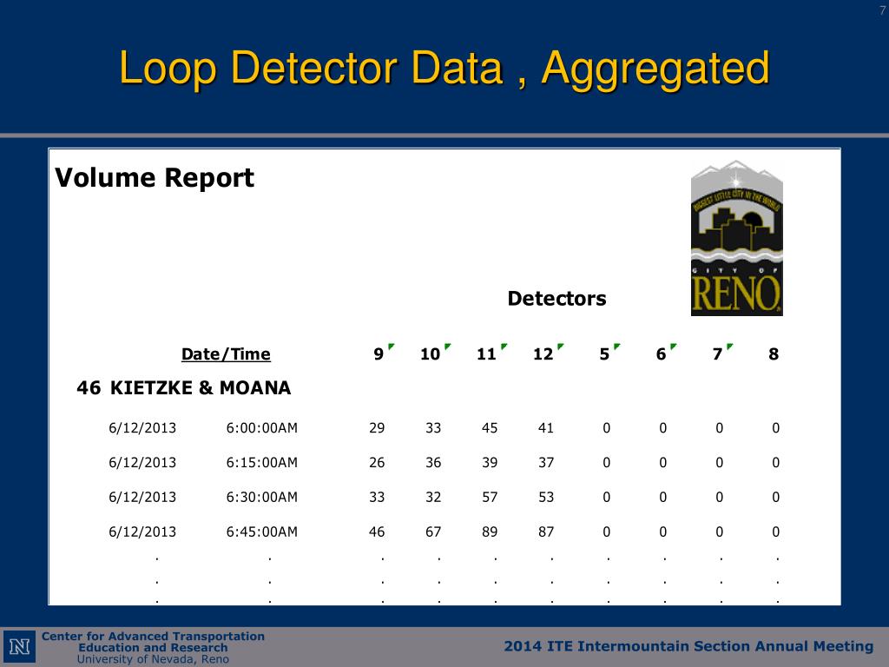Image resolution: width=889 pixels, height=667 pixels.
Task: Click '2014 ITE Intermountain Section Annual Meeting' text
Action: (x=688, y=646)
